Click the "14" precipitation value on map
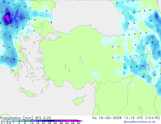161x124 pixels. coord(14,59)
